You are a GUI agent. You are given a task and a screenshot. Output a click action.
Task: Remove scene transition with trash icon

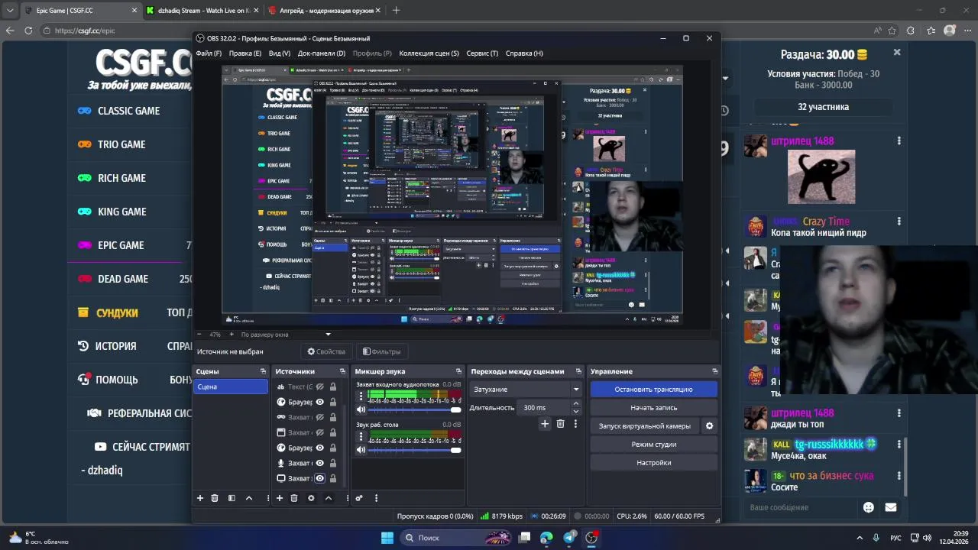pos(560,424)
